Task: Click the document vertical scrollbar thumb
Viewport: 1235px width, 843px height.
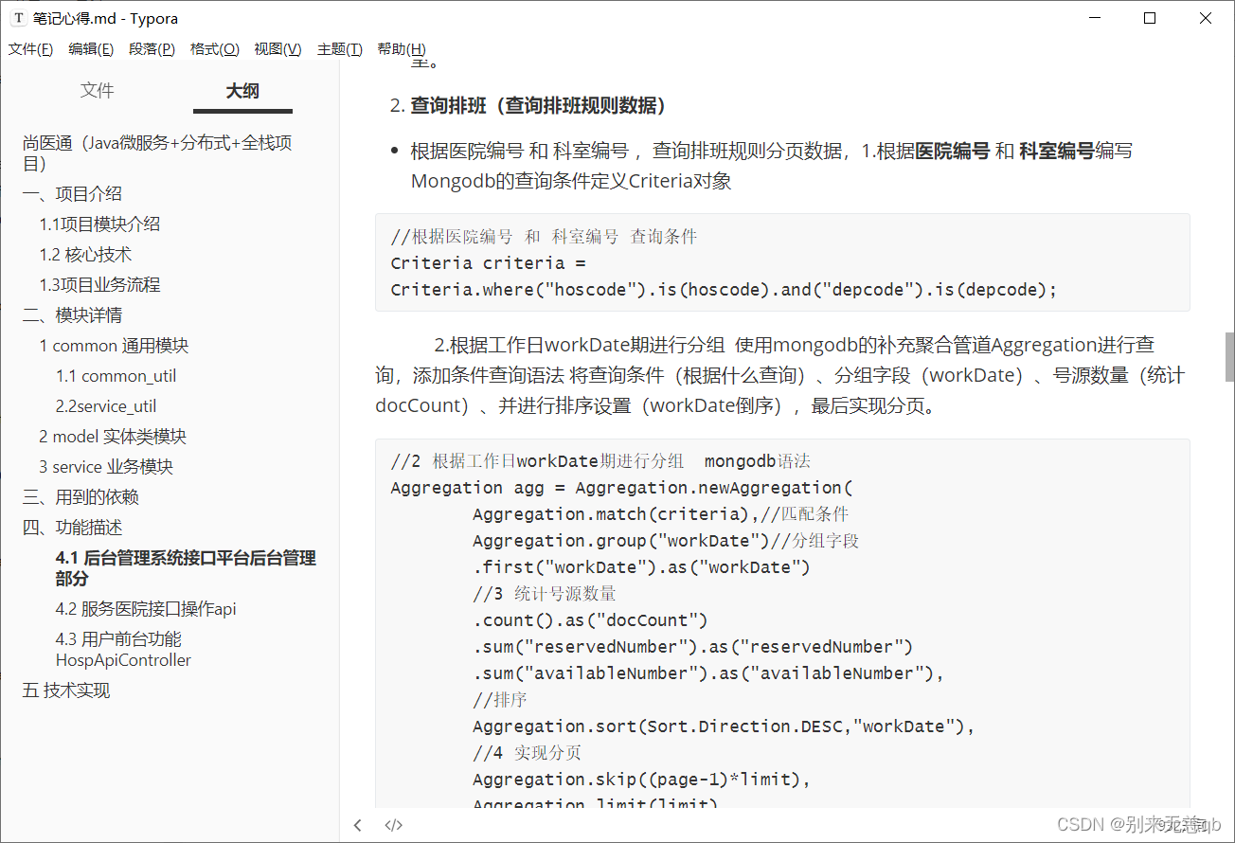Action: coord(1228,357)
